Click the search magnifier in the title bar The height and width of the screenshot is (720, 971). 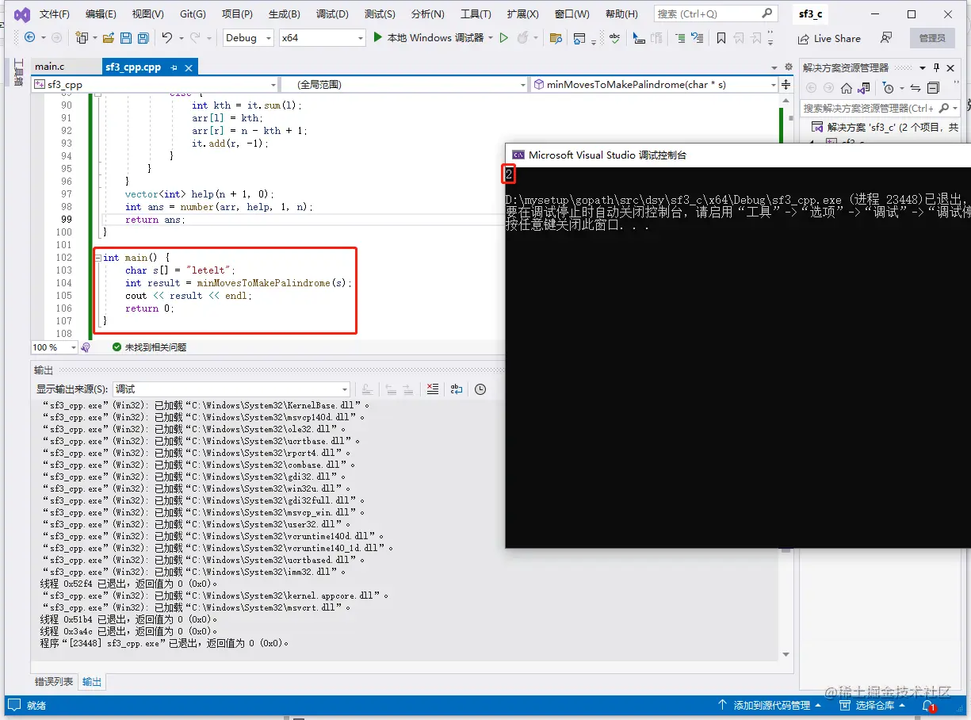pyautogui.click(x=766, y=13)
